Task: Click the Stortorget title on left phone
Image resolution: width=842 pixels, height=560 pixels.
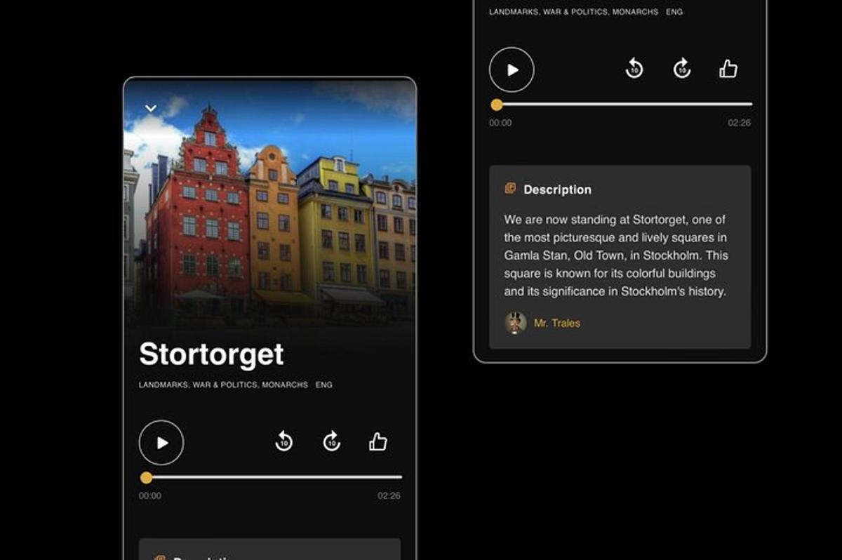Action: pyautogui.click(x=211, y=354)
